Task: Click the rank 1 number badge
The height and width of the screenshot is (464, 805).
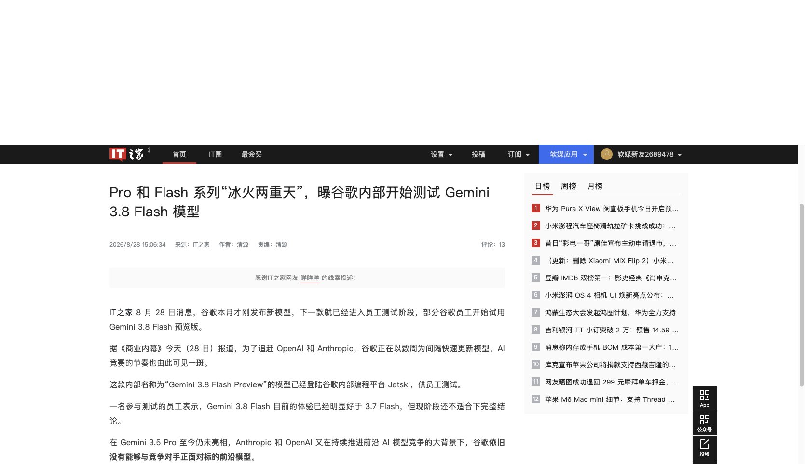Action: tap(535, 208)
